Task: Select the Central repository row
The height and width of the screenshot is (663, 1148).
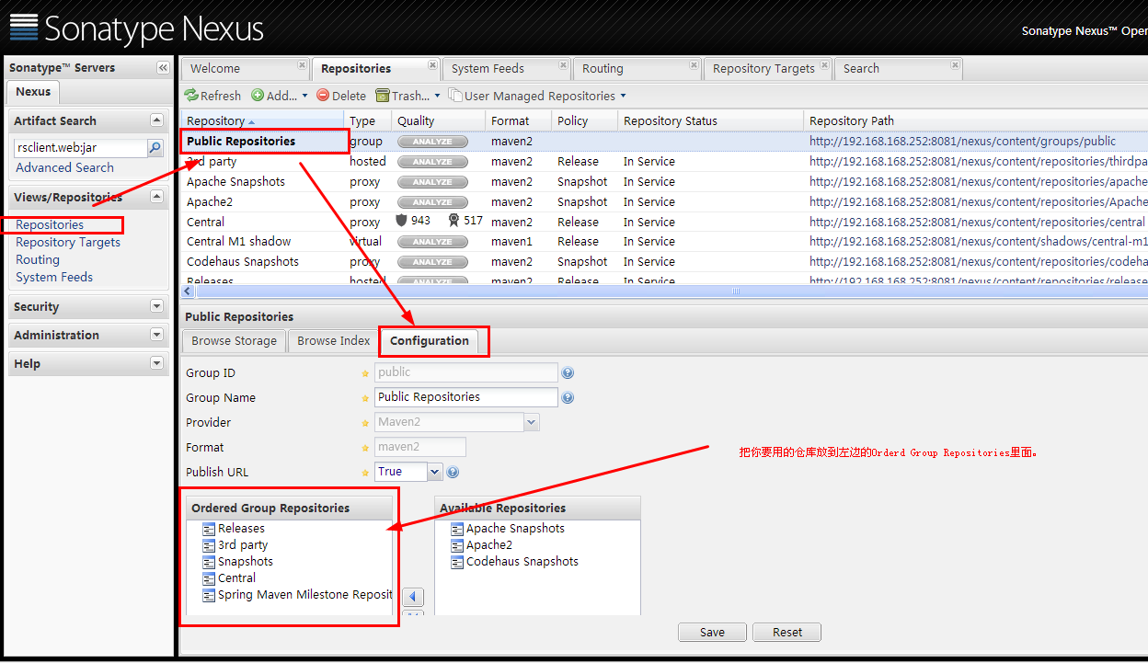Action: (664, 222)
